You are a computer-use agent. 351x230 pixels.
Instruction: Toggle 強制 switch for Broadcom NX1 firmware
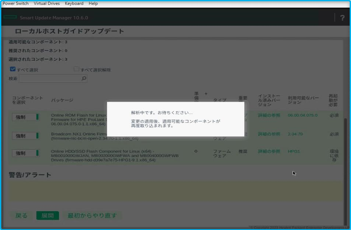click(x=26, y=136)
